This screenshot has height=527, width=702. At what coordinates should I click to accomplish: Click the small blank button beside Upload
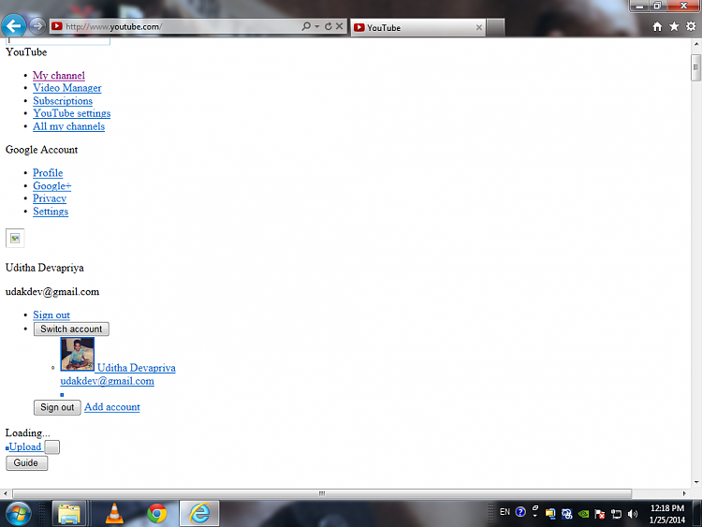[x=51, y=447]
